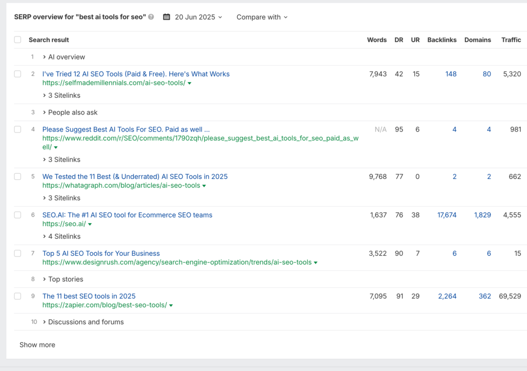
Task: Open the green arrow menu beside the seo.ai URL
Action: 90,224
